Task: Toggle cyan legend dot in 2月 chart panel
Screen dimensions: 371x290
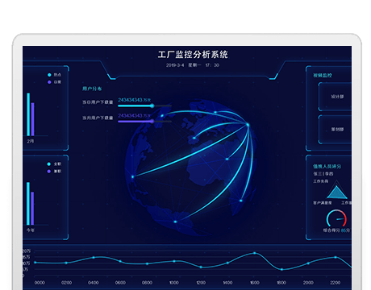Action: click(x=49, y=75)
